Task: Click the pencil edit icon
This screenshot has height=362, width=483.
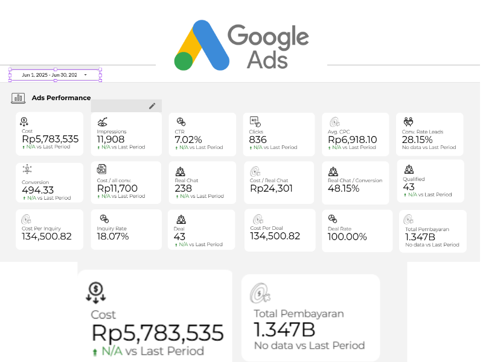Action: coord(152,106)
